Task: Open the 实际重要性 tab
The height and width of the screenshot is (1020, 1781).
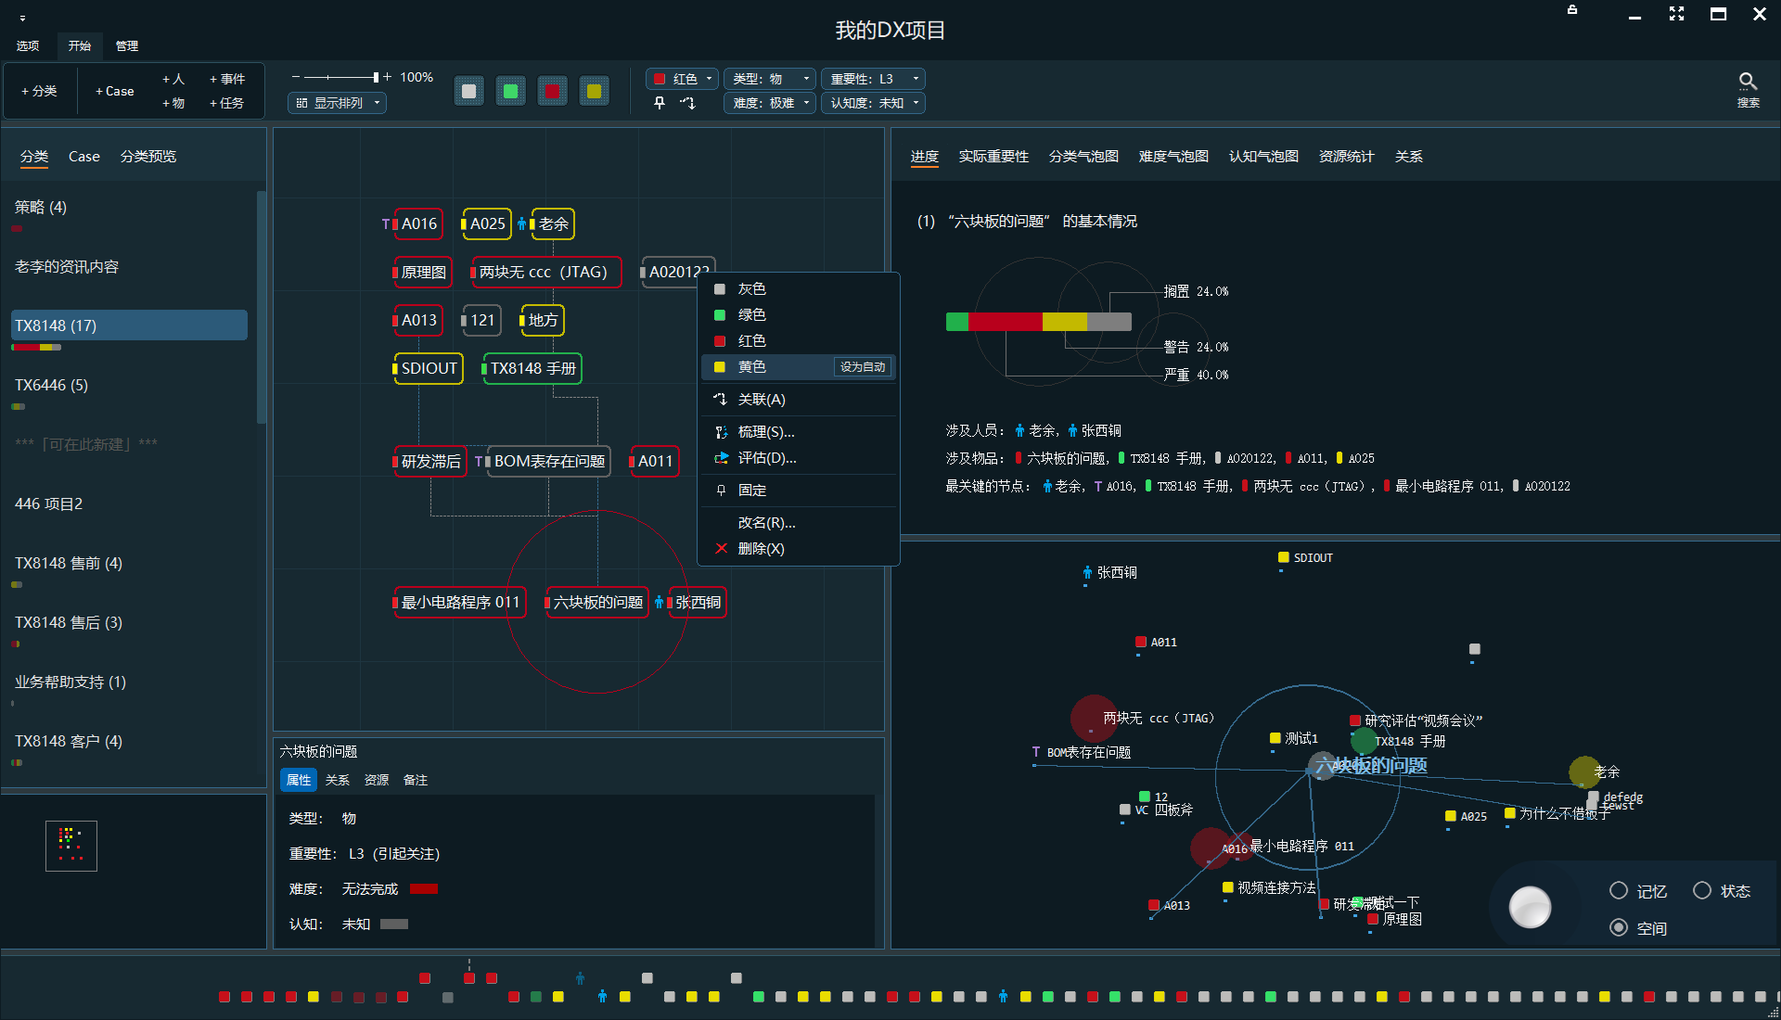Action: pyautogui.click(x=993, y=157)
